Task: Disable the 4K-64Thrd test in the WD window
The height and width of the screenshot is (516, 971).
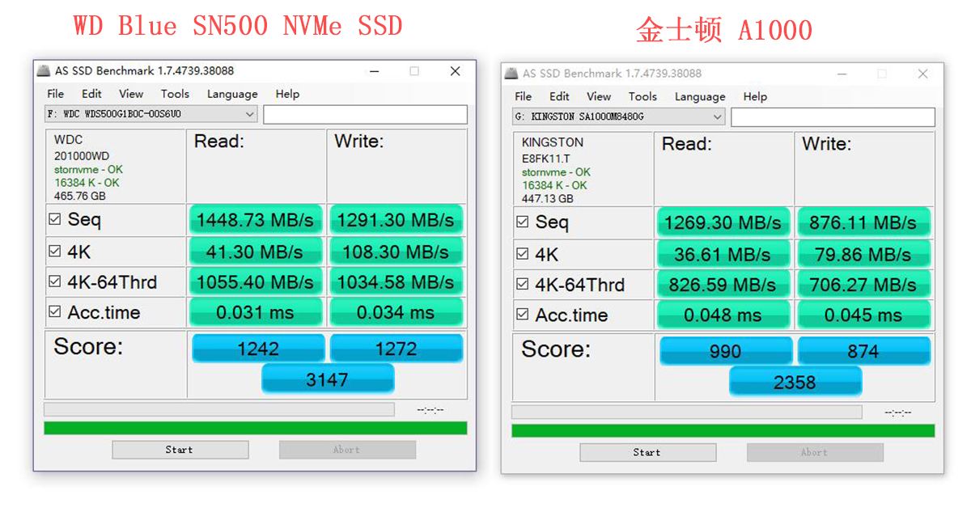Action: pyautogui.click(x=53, y=281)
